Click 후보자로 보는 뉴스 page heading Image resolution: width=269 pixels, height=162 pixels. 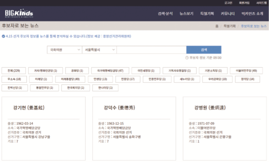coord(20,26)
